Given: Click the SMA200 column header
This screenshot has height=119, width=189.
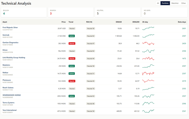Looking at the screenshot, I should (x=136, y=22).
